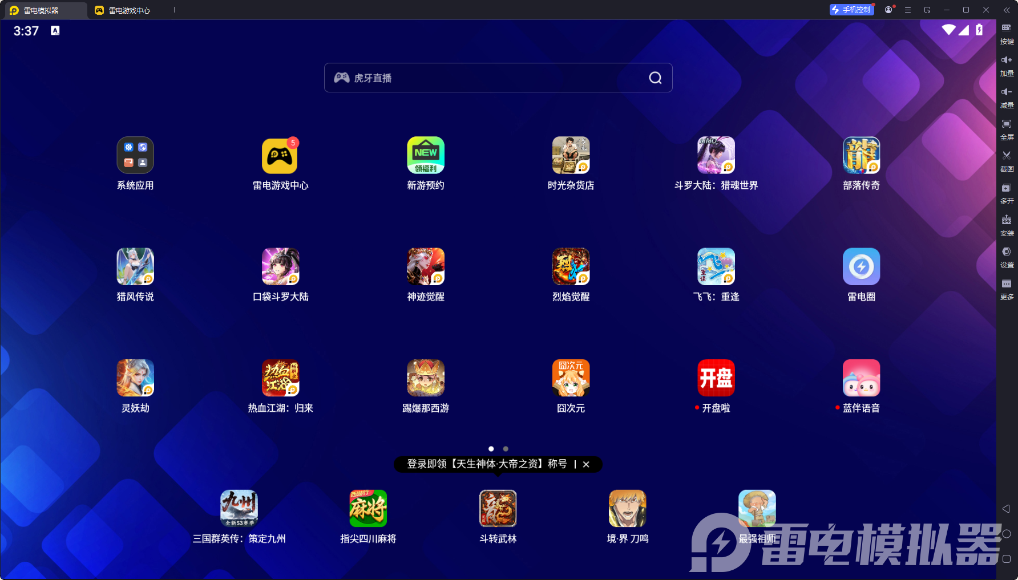Start 飞飞：重逢 game

point(716,266)
